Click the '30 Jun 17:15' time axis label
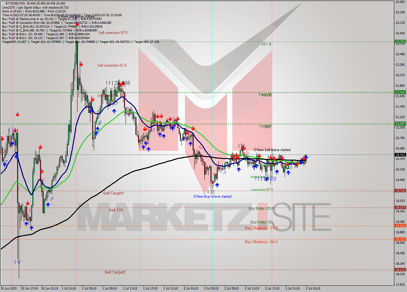The height and width of the screenshot is (292, 407). [x=29, y=289]
